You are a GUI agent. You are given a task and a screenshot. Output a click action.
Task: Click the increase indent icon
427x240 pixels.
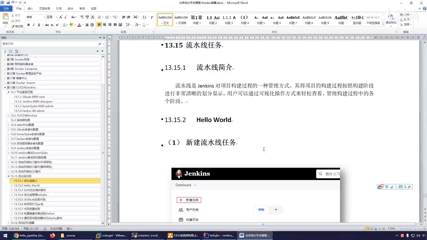click(128, 17)
